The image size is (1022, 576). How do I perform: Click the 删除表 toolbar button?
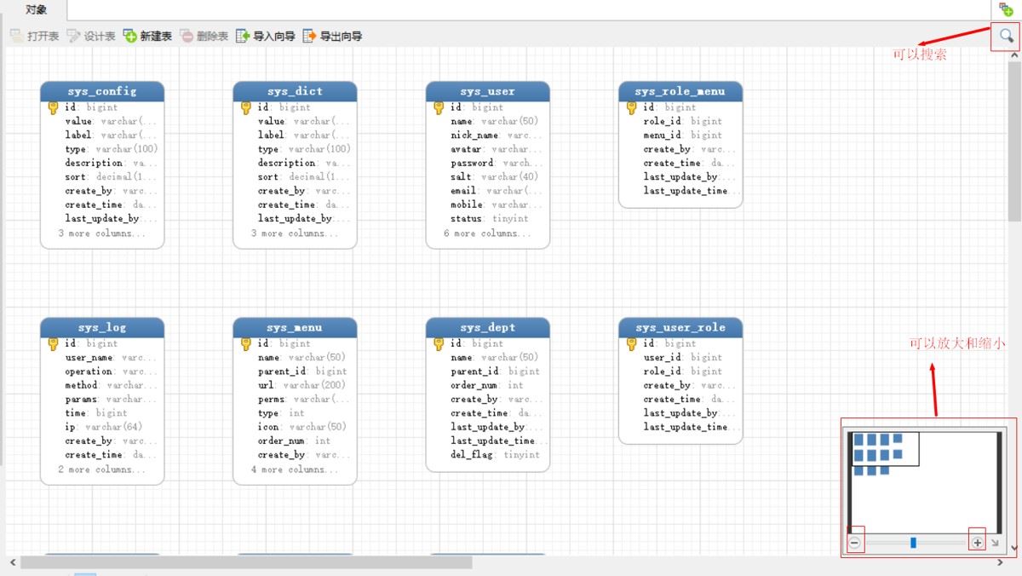point(204,36)
